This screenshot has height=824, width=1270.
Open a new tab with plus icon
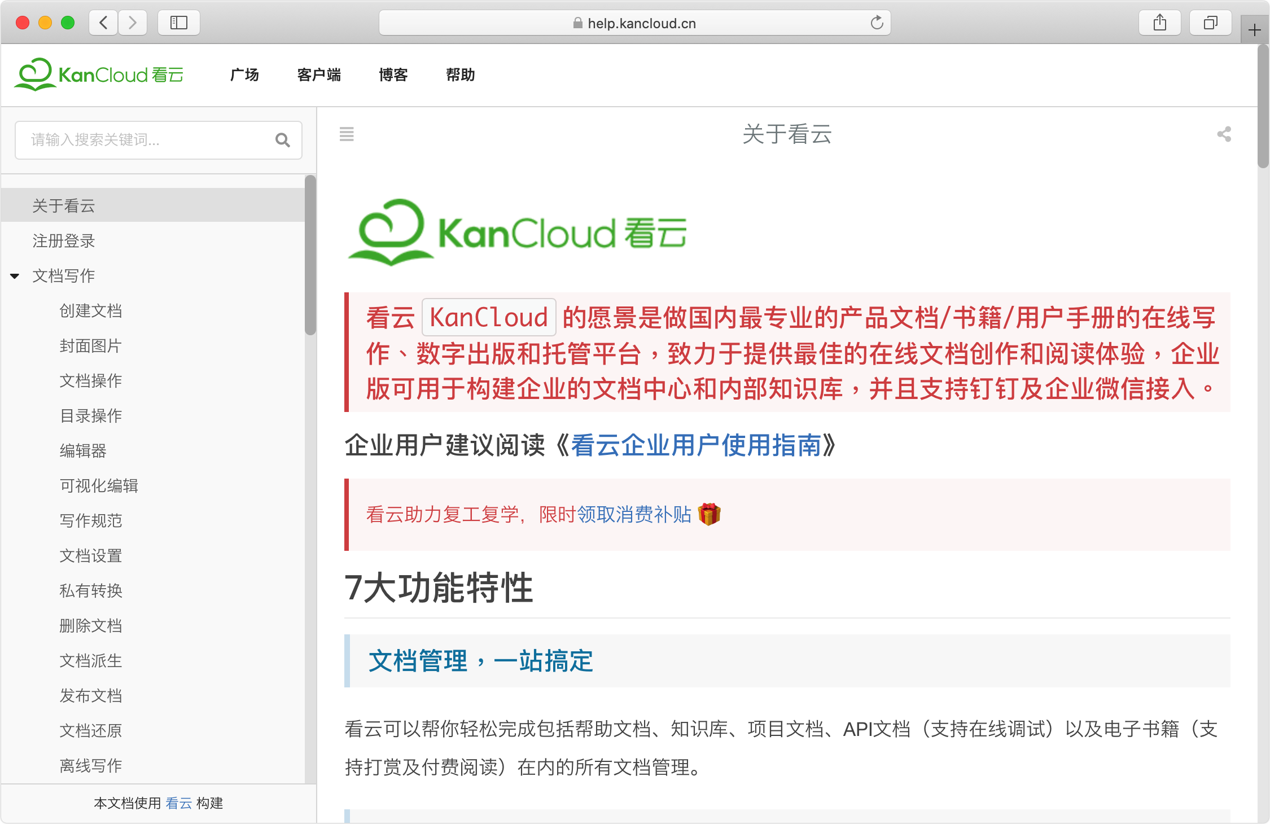click(1255, 30)
